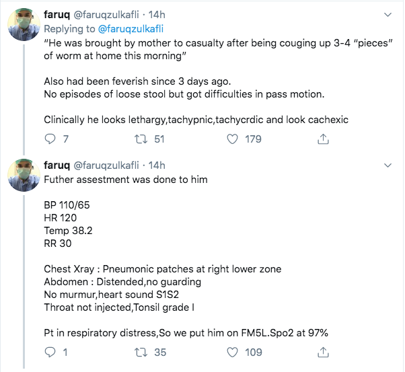
Task: Open the @faruqzulkafli link in Replying to
Action: tap(131, 29)
